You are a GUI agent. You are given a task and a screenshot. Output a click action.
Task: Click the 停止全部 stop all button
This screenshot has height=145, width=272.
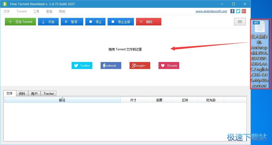pos(120,22)
